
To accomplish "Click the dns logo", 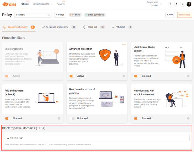I will click(9, 4).
